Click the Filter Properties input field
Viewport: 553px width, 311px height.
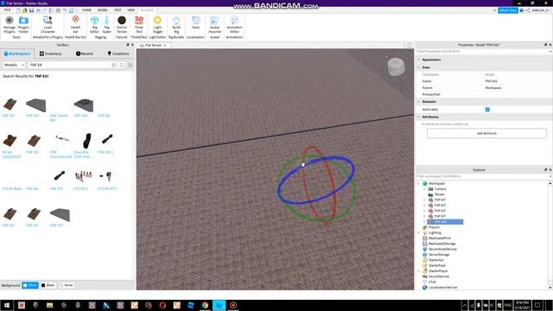482,52
